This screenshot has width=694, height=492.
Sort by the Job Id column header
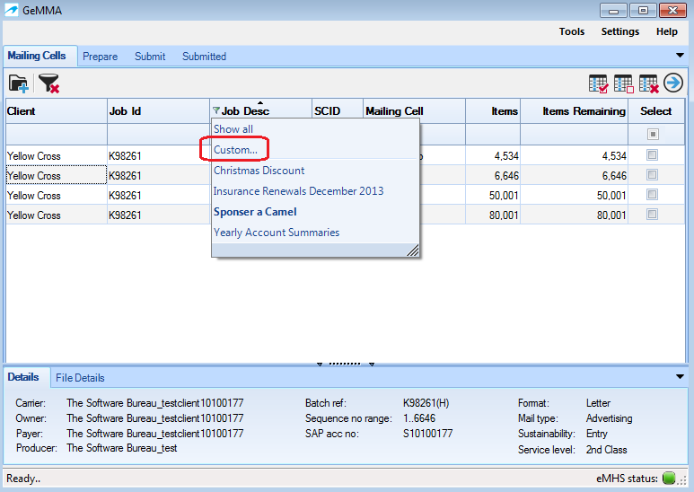[158, 111]
